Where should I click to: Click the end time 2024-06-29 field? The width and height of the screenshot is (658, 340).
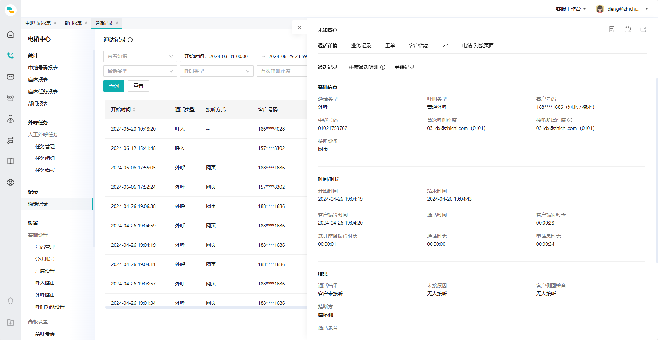click(287, 56)
